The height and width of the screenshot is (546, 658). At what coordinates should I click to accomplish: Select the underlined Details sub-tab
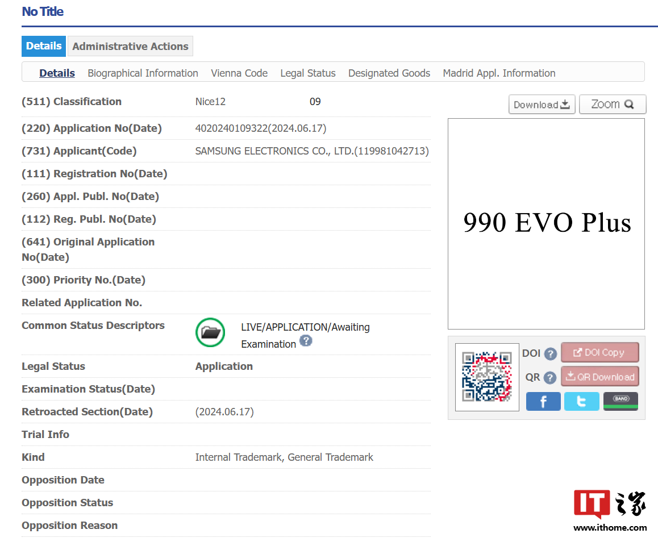(x=57, y=73)
